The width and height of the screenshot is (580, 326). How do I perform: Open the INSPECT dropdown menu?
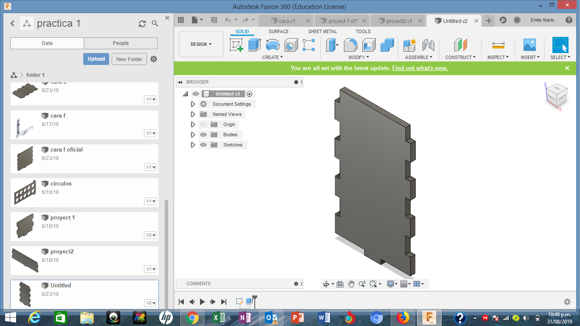(x=498, y=57)
